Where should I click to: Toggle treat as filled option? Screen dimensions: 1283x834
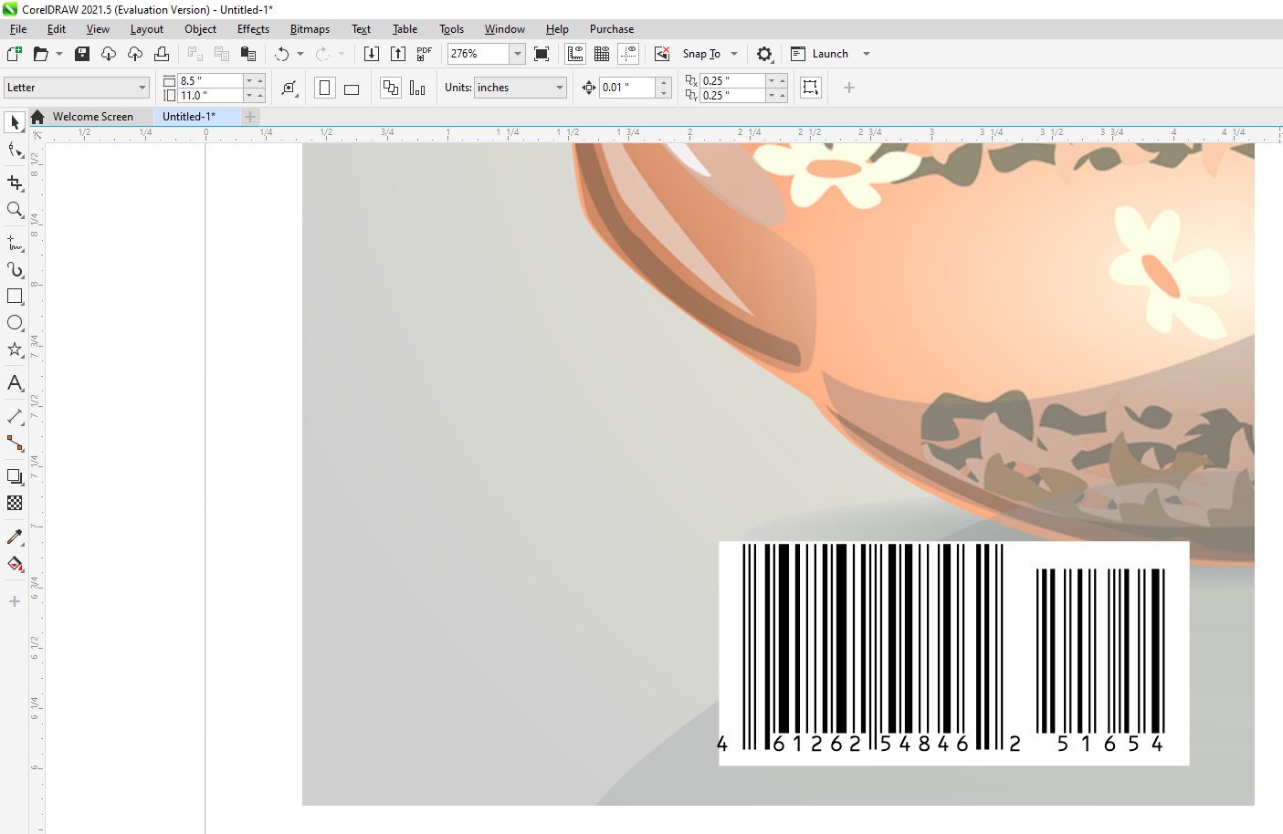pos(810,88)
